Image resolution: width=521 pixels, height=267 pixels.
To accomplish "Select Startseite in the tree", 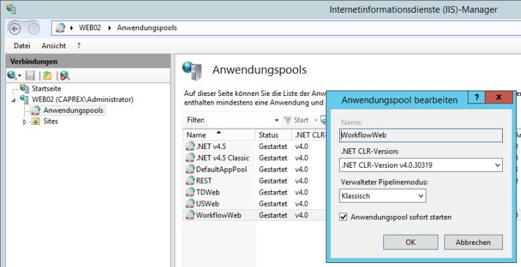I will (46, 89).
